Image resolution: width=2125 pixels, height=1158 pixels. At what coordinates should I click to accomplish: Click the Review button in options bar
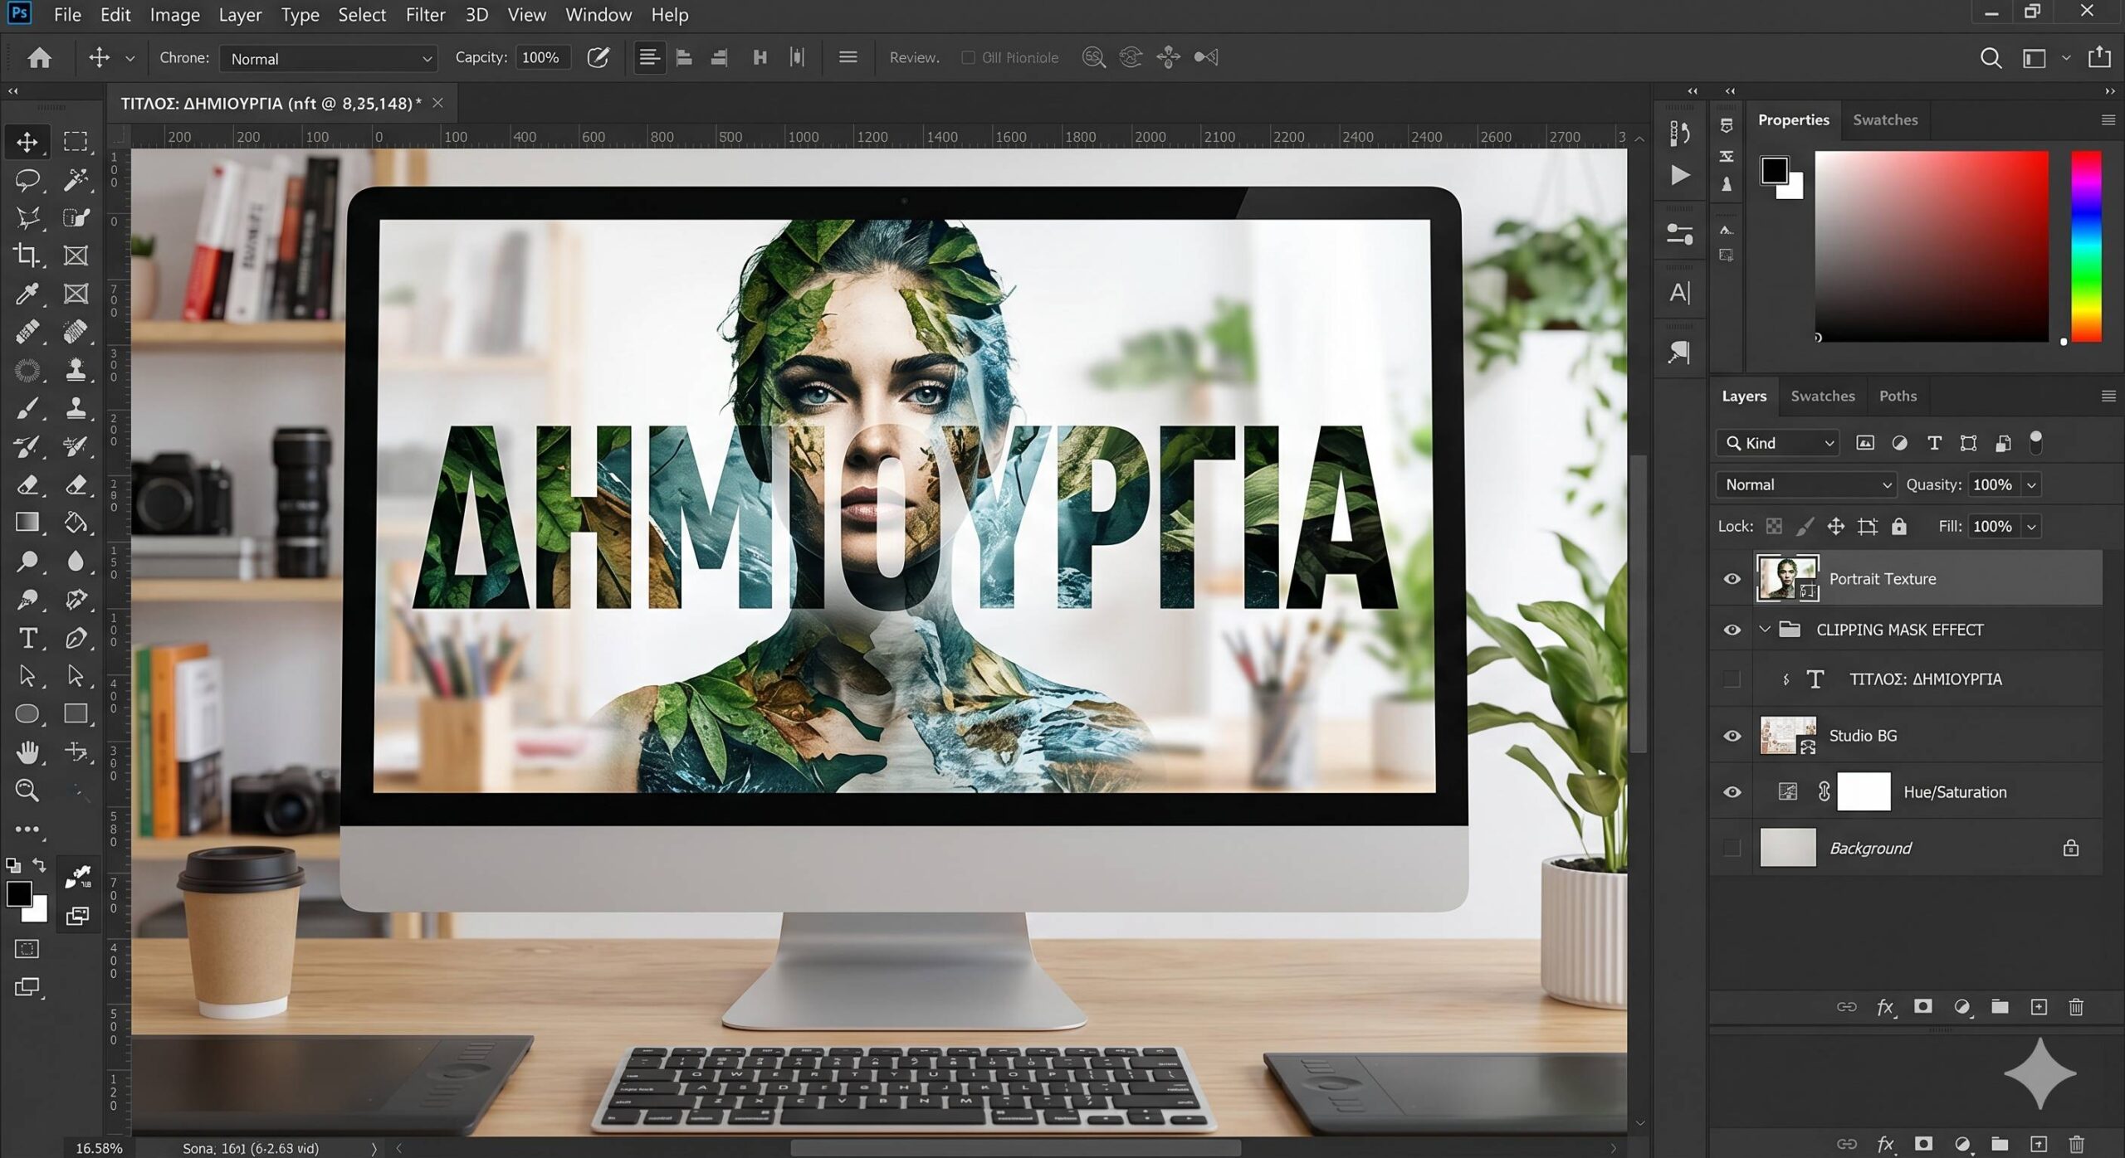914,57
